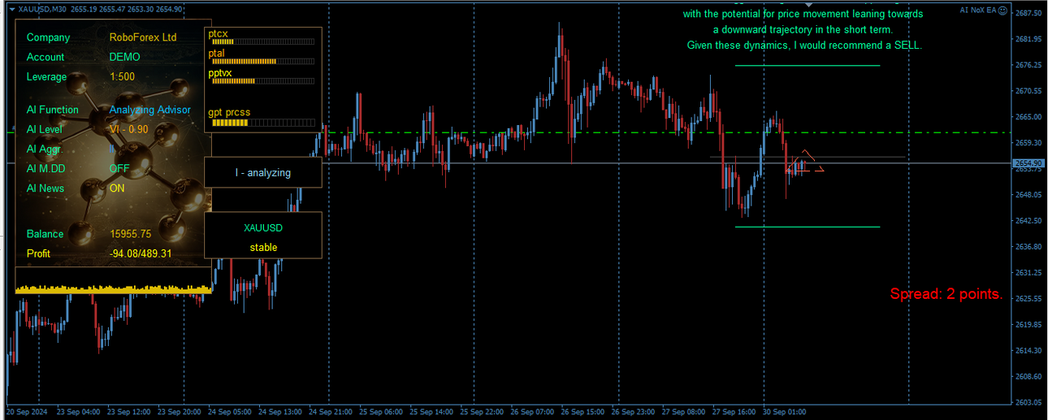This screenshot has height=420, width=1048.
Task: Click the chart shift triangle marker on the top edge
Action: 808,5
